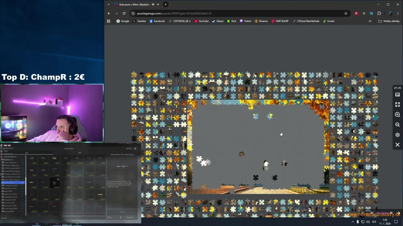Screen dimensions: 403x226
Task: Click the address bar URL
Action: click(174, 13)
